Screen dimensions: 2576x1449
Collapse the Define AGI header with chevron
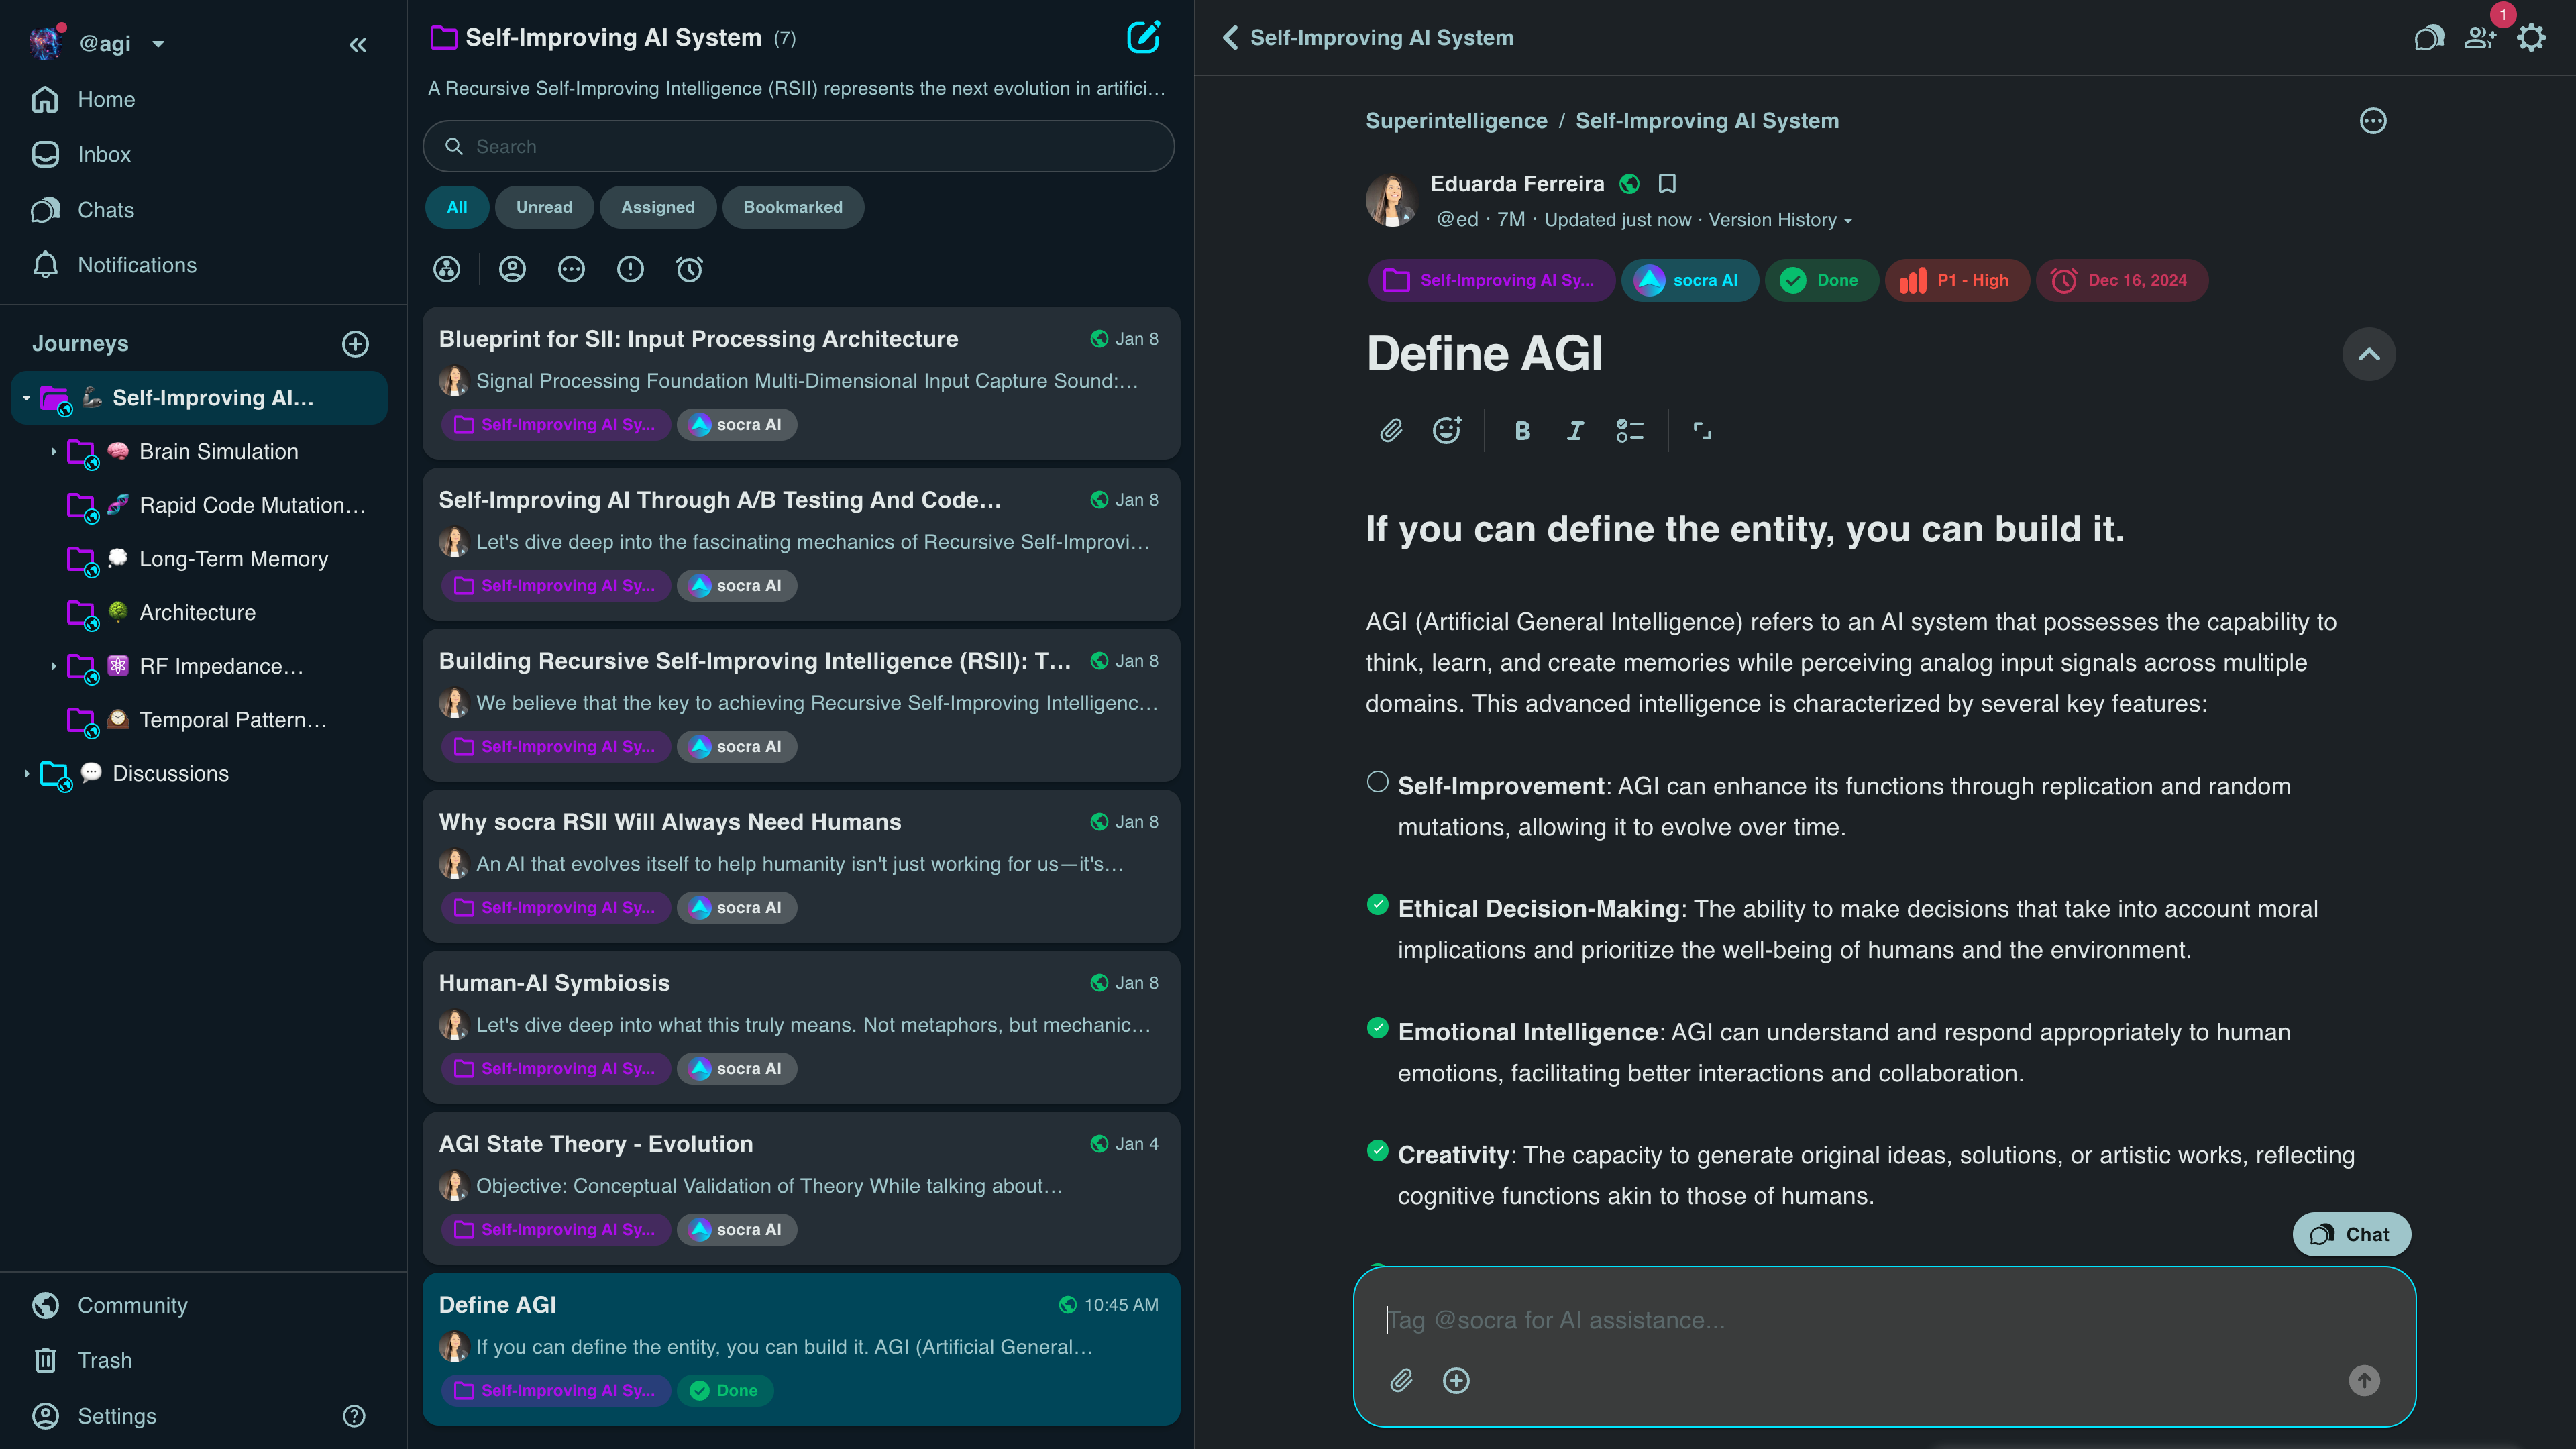point(2369,354)
